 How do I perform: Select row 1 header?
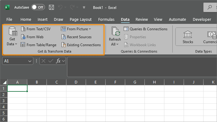pos(4,88)
